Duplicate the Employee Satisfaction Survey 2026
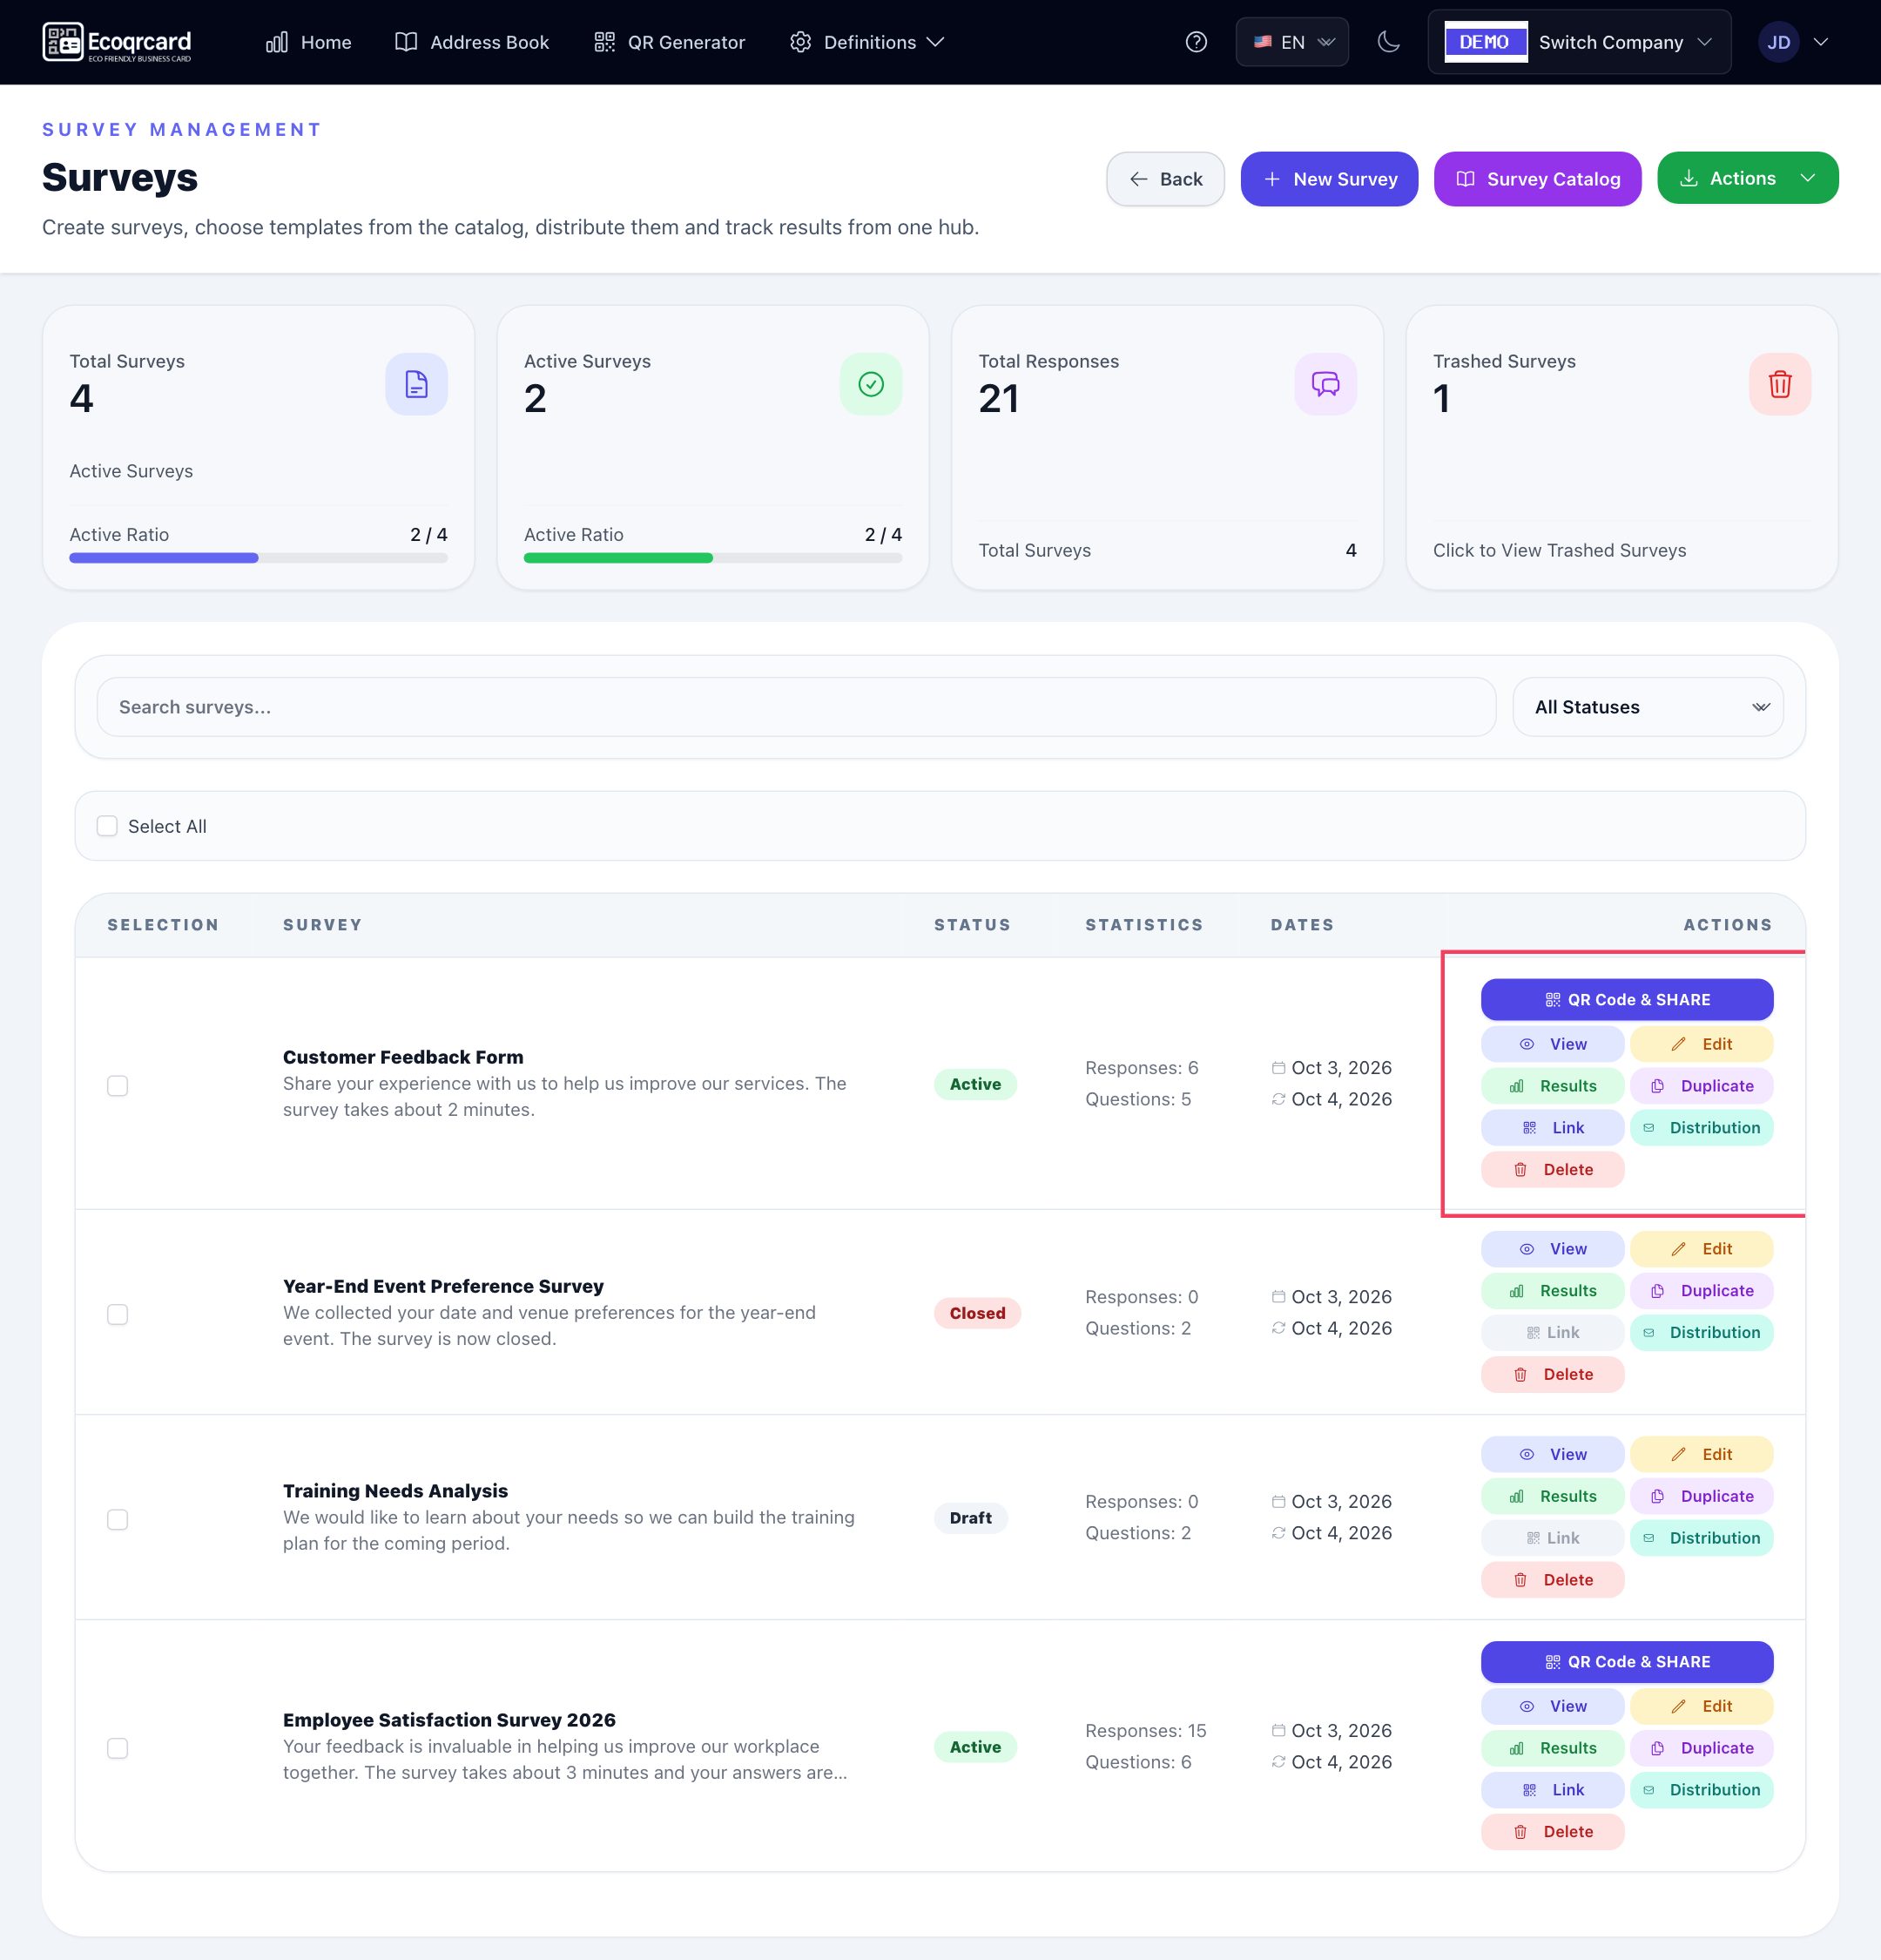1881x1960 pixels. [x=1701, y=1749]
